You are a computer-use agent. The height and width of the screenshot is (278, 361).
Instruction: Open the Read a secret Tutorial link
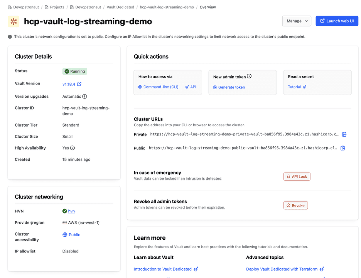[x=294, y=87]
